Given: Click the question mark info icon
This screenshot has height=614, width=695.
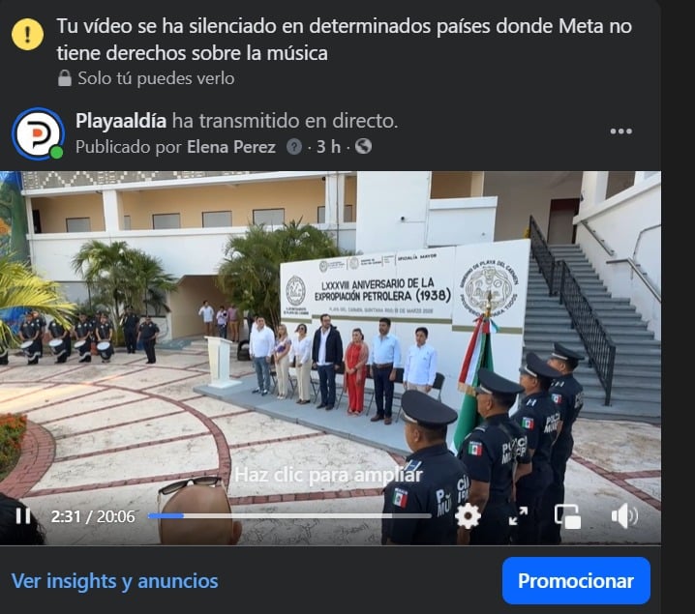Looking at the screenshot, I should tap(294, 147).
